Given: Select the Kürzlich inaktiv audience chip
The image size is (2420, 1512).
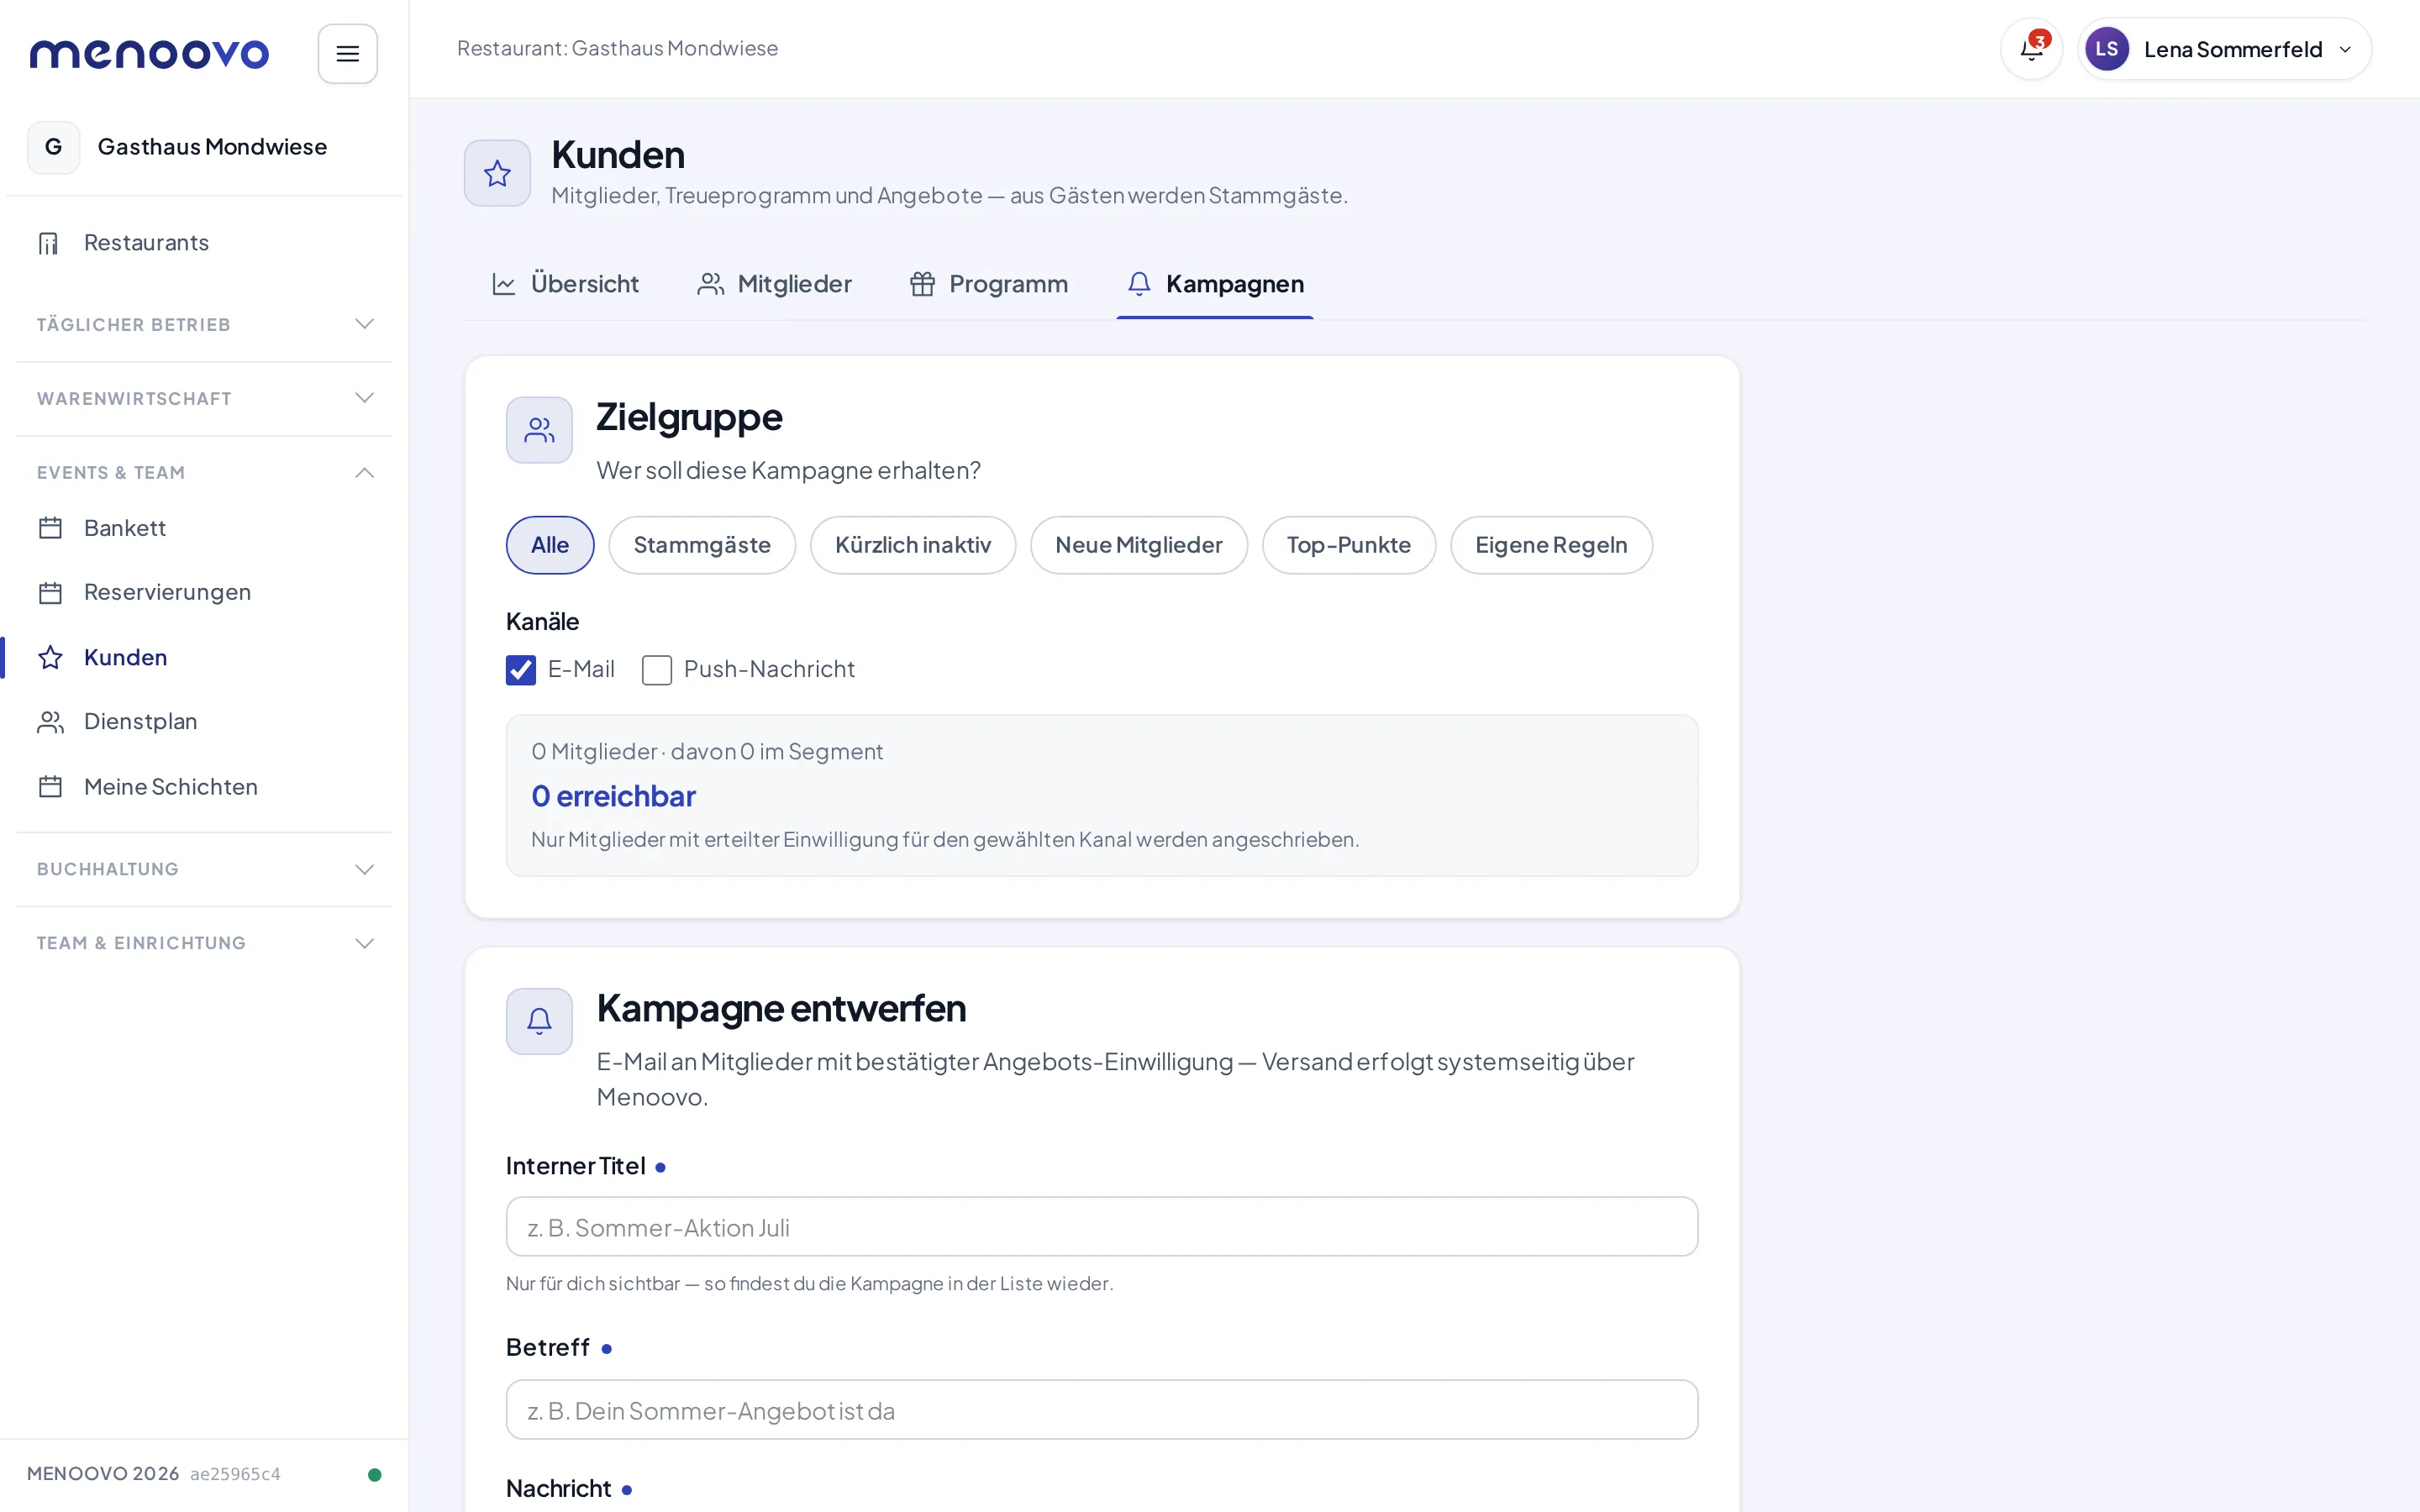Looking at the screenshot, I should tap(913, 545).
